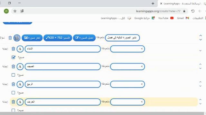Move الشتاء answer down with the arrow
206x115 pixels.
[200, 51]
